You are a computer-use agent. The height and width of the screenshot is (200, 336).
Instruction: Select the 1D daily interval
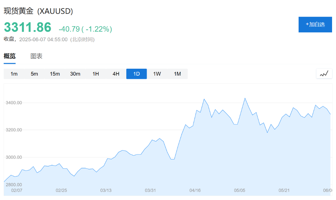[x=136, y=74]
